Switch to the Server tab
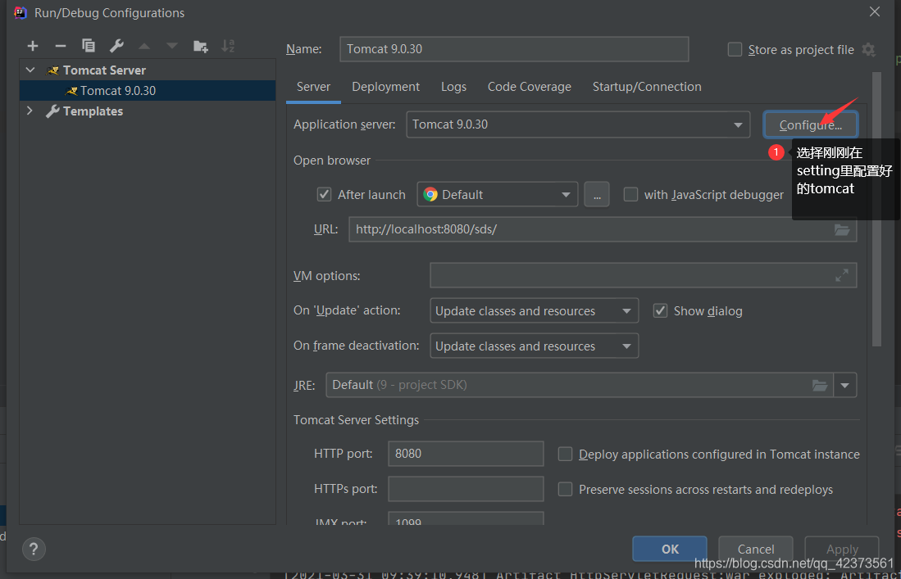This screenshot has height=579, width=901. click(x=313, y=87)
